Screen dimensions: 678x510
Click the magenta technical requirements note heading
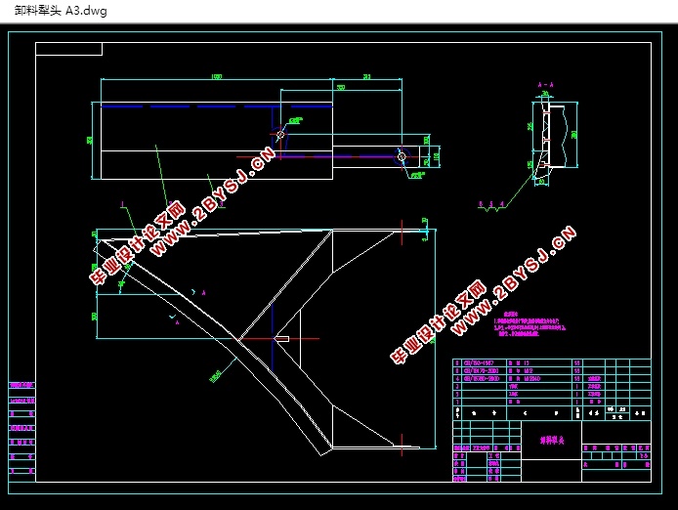point(511,315)
